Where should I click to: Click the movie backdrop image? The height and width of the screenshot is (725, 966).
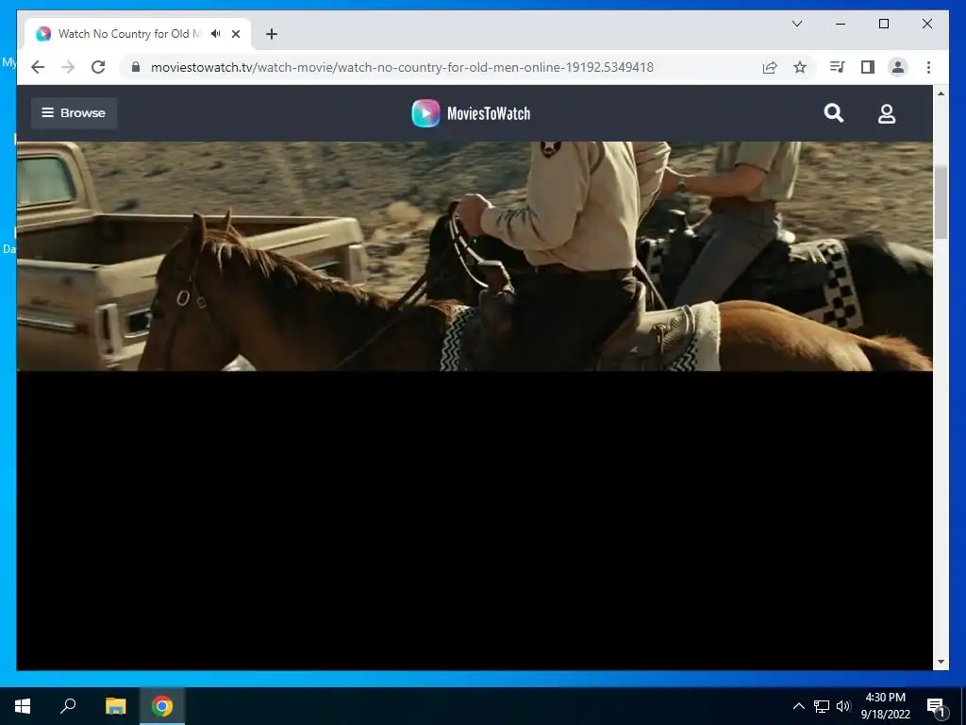[x=475, y=257]
